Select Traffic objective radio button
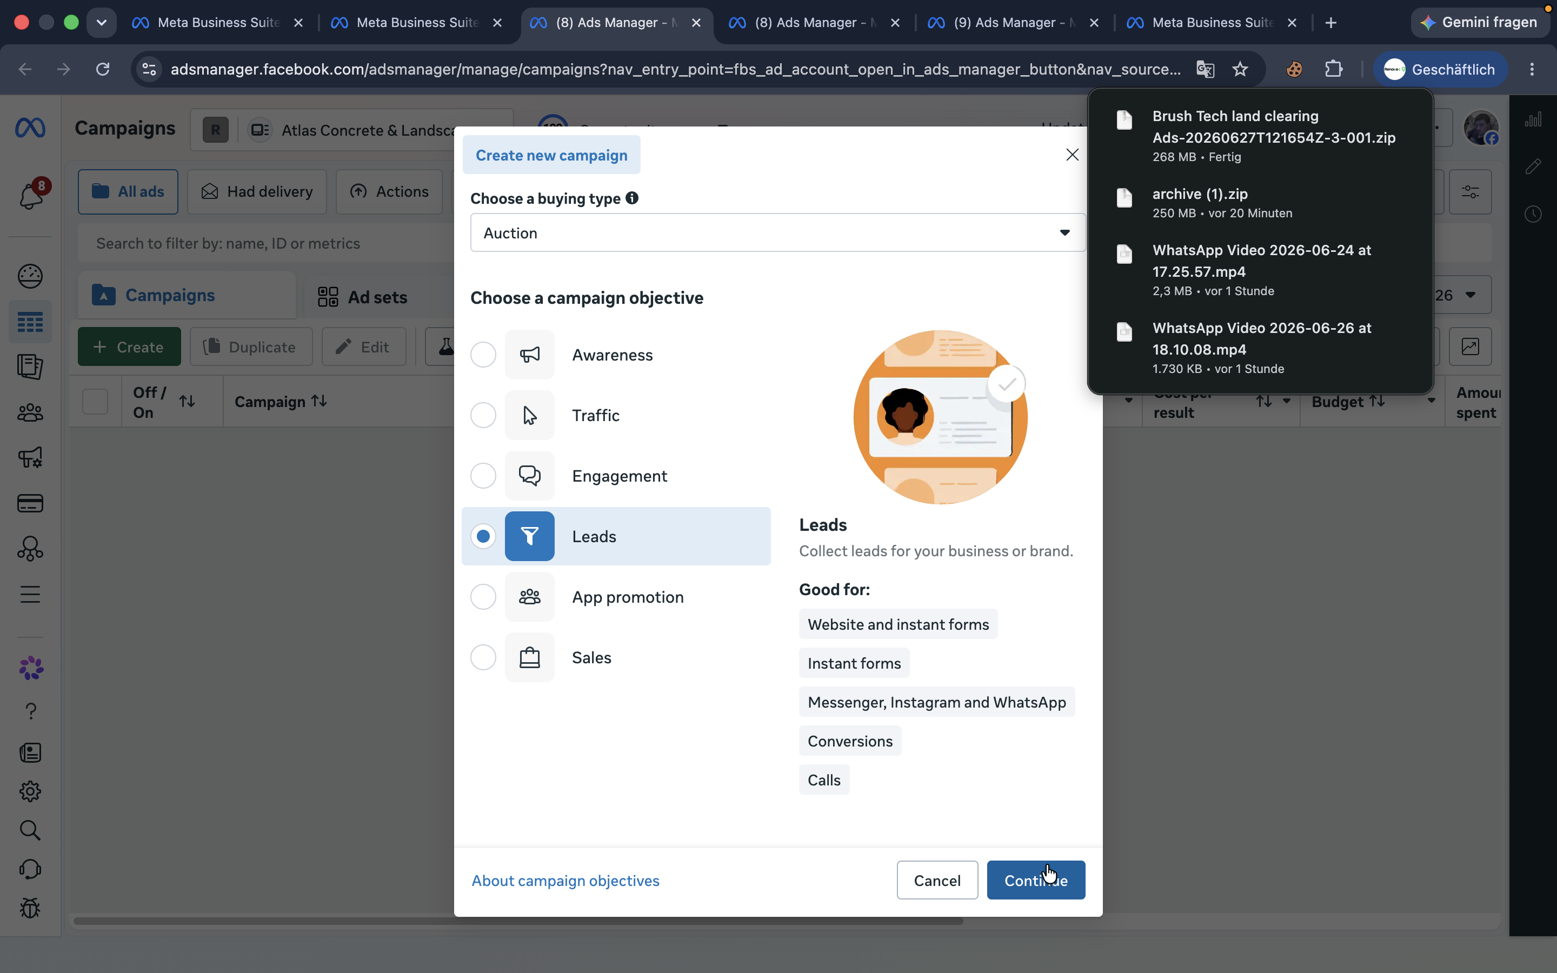The height and width of the screenshot is (973, 1557). coord(483,415)
